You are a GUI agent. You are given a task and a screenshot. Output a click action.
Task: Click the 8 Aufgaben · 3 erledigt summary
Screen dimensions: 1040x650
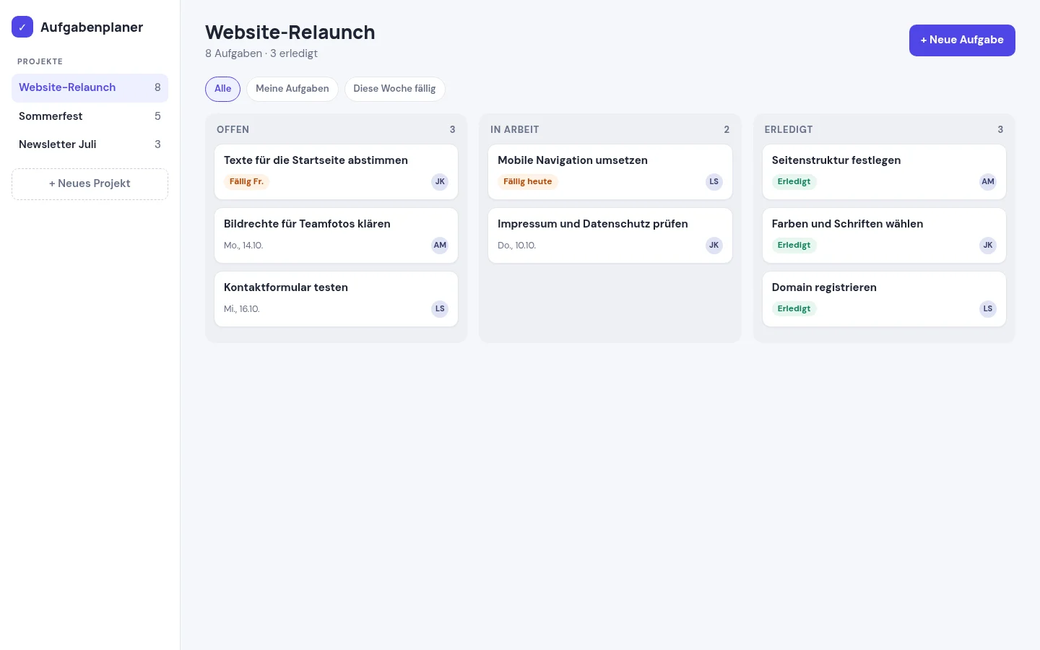pos(261,53)
